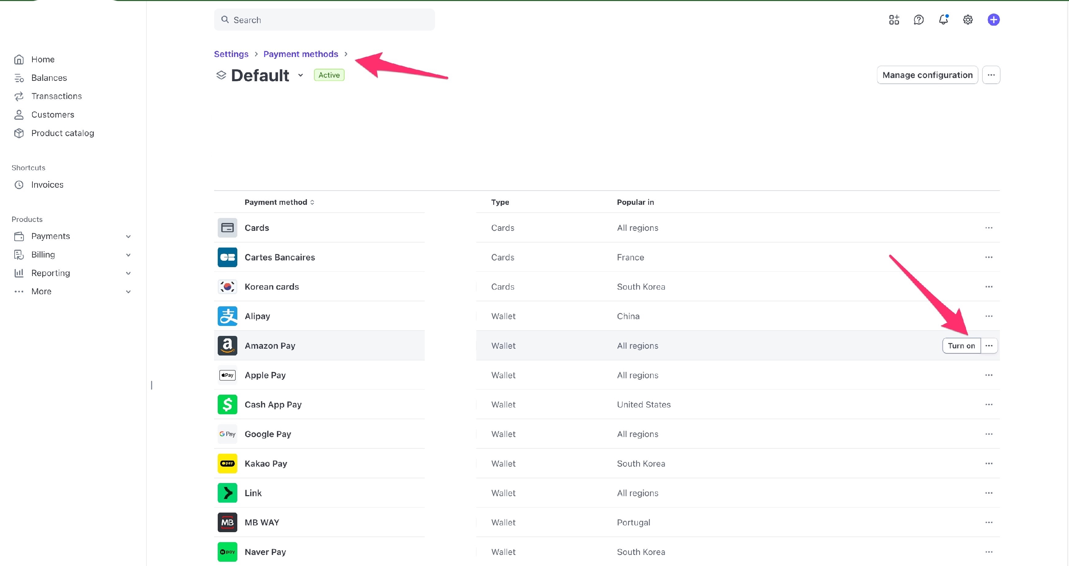Turn on Amazon Pay

(961, 346)
